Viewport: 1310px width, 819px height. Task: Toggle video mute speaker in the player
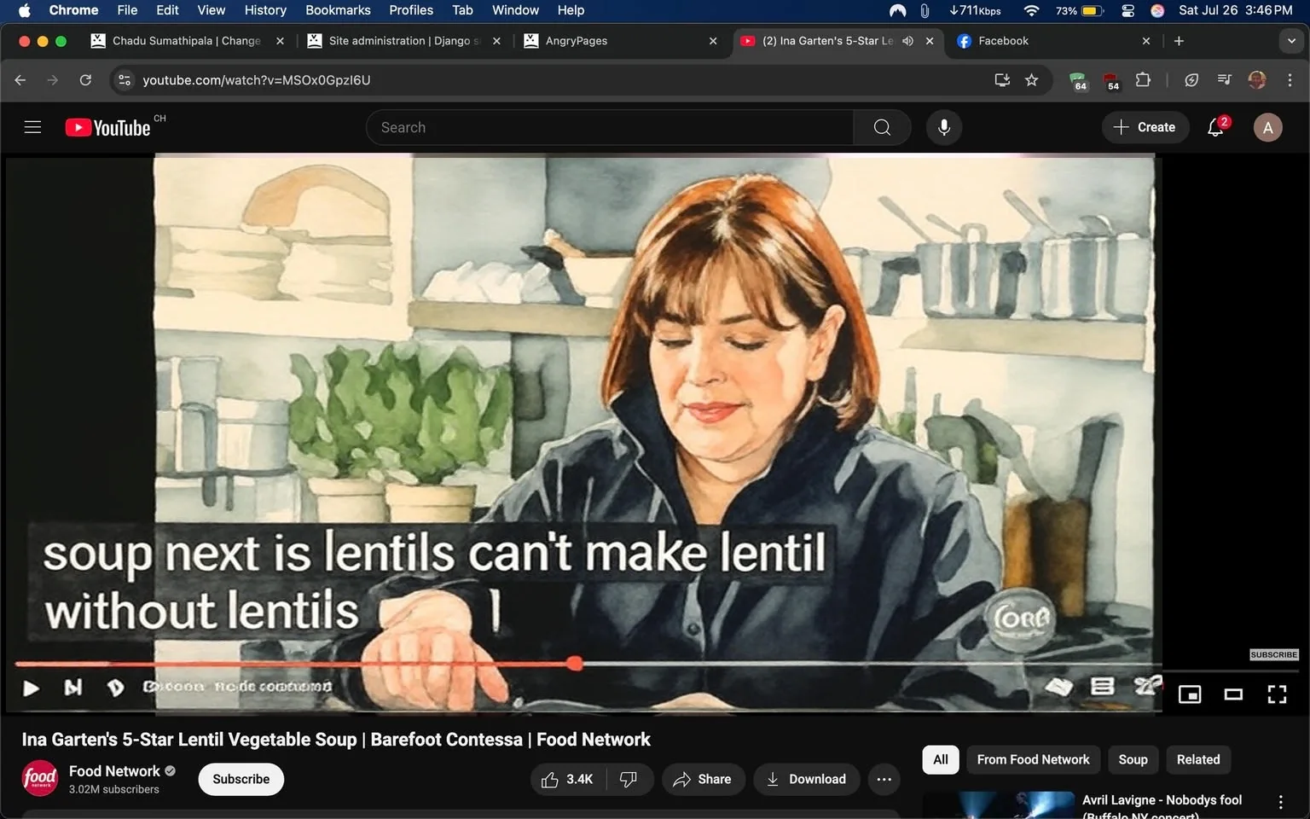[x=115, y=687]
